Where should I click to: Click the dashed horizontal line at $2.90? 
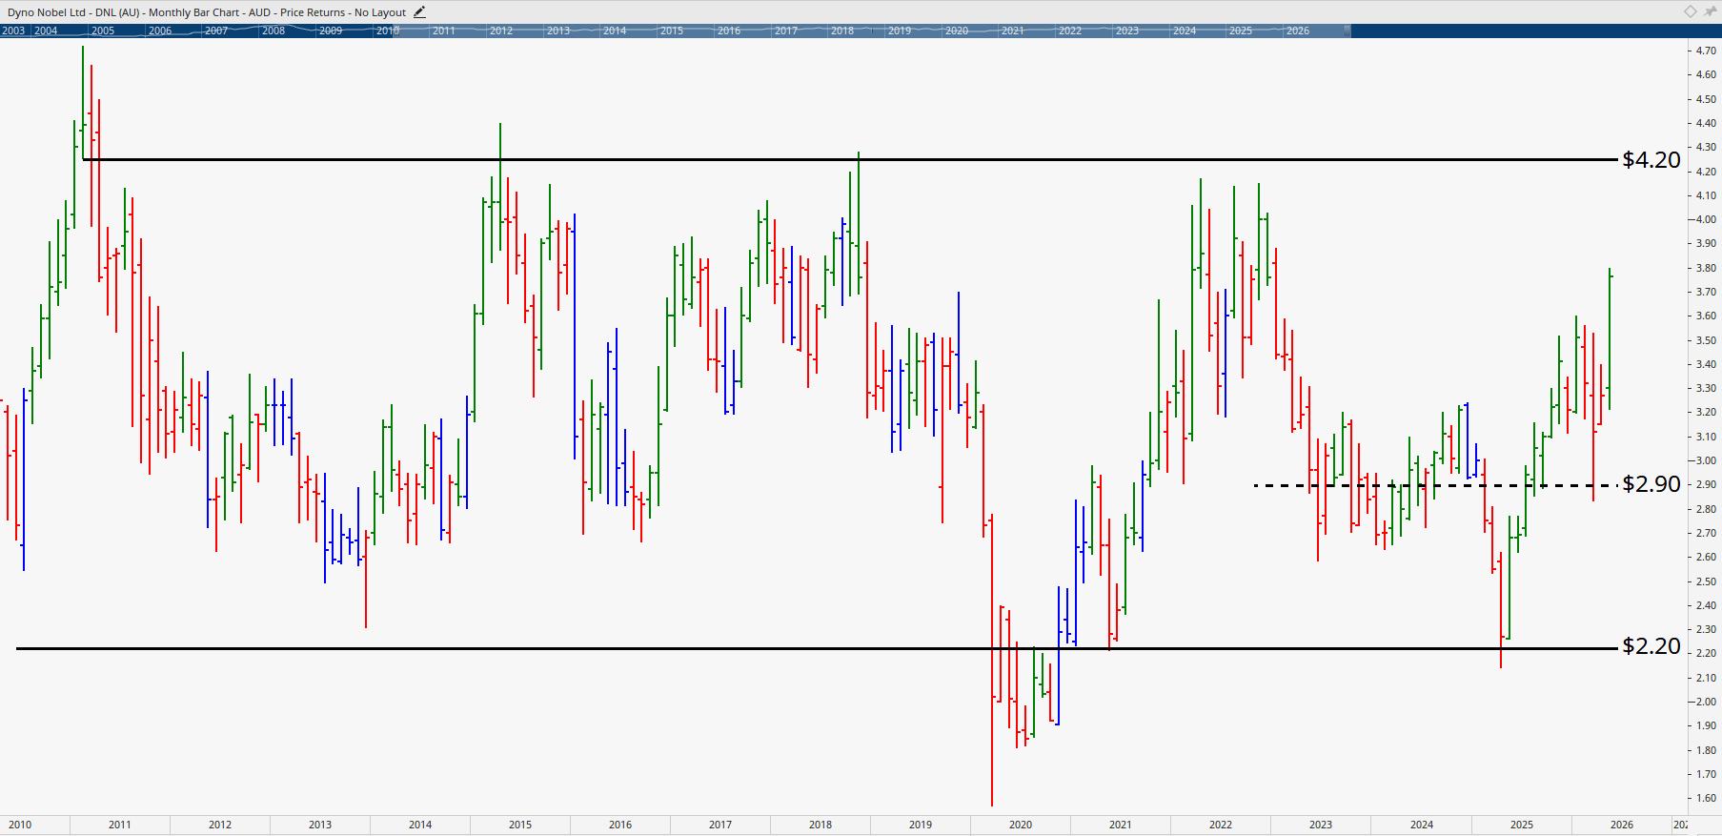click(1436, 485)
